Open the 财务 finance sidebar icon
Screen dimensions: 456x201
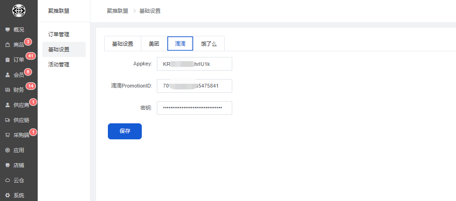[x=8, y=90]
